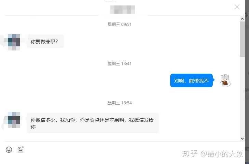The image size is (249, 164).
Task: Click the 知乎 watermark logo
Action: coord(190,153)
